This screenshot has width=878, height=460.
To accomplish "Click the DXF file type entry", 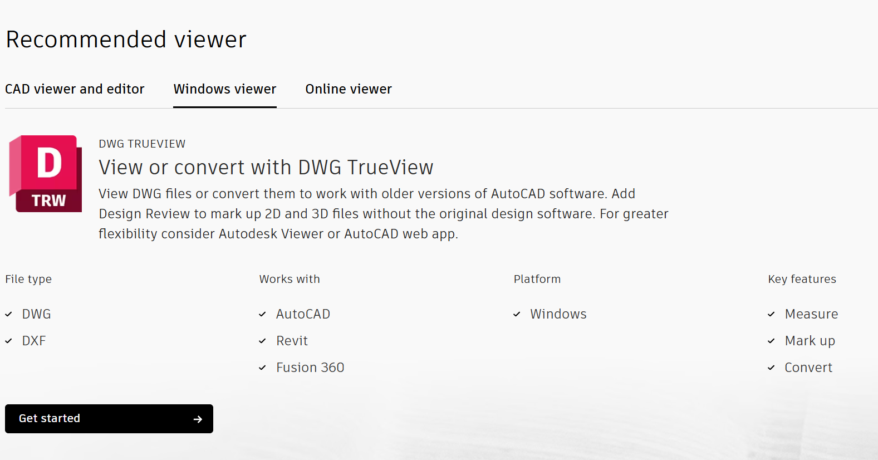I will (34, 341).
